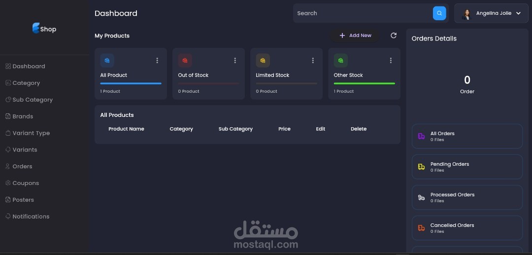This screenshot has width=532, height=255.
Task: Open the Processed Orders card
Action: tap(467, 197)
